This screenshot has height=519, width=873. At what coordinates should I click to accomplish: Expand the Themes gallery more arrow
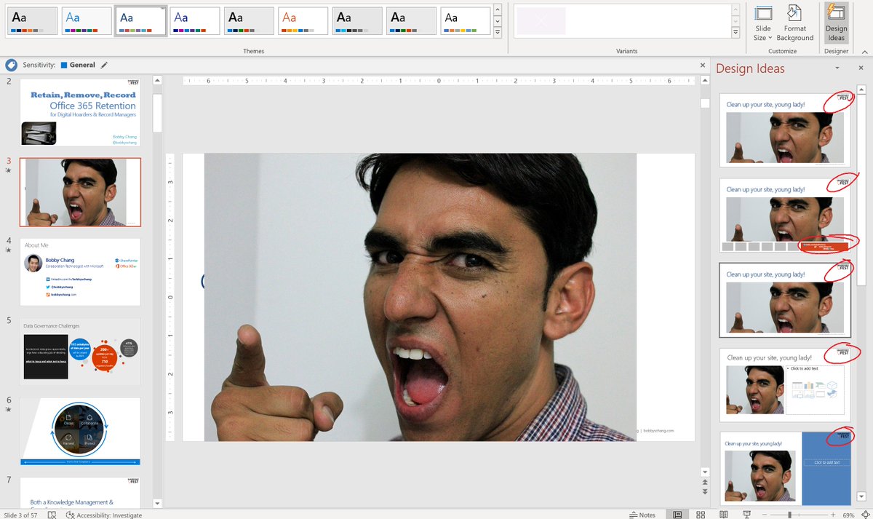pyautogui.click(x=498, y=33)
